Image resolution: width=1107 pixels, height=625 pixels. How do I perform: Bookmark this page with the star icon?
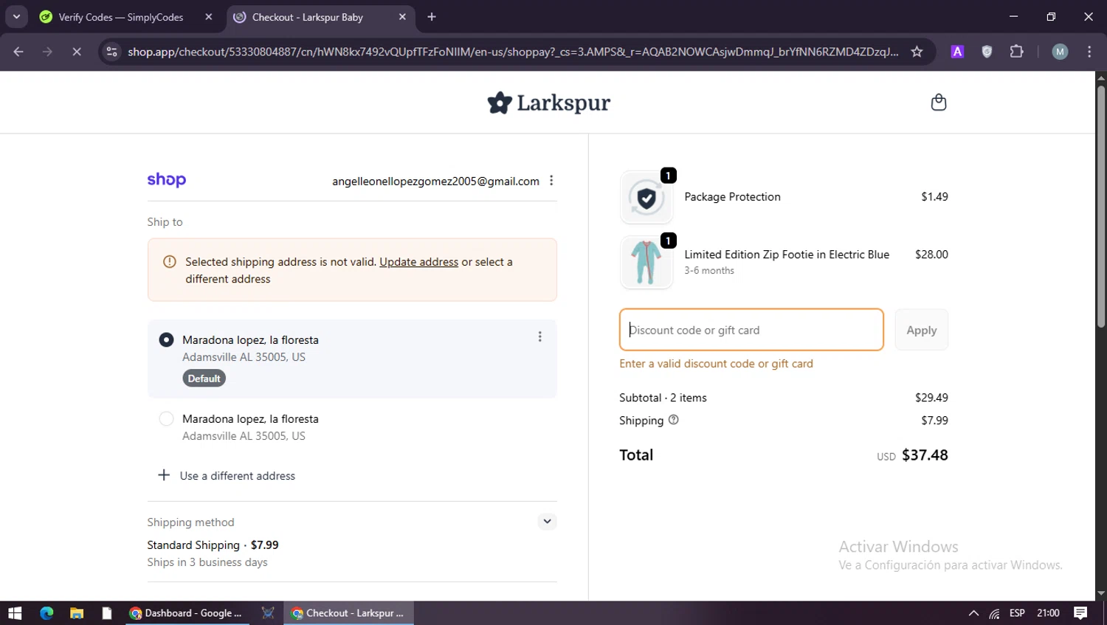pyautogui.click(x=917, y=52)
